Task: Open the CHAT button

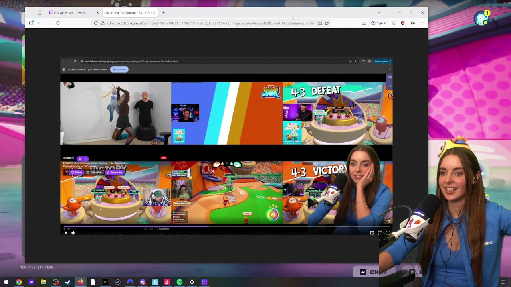Action: [x=374, y=272]
